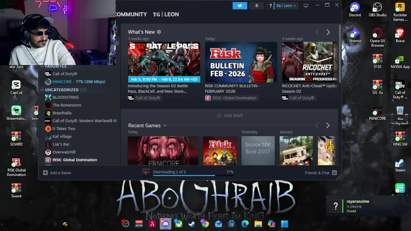Open Big Picture mode monitor icon
The image size is (411, 231).
pyautogui.click(x=306, y=5)
